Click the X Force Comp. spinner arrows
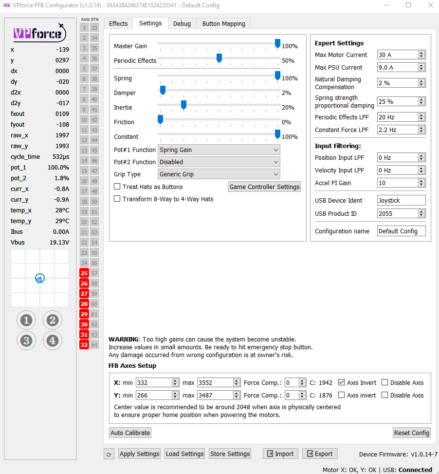This screenshot has height=474, width=439. (x=302, y=383)
